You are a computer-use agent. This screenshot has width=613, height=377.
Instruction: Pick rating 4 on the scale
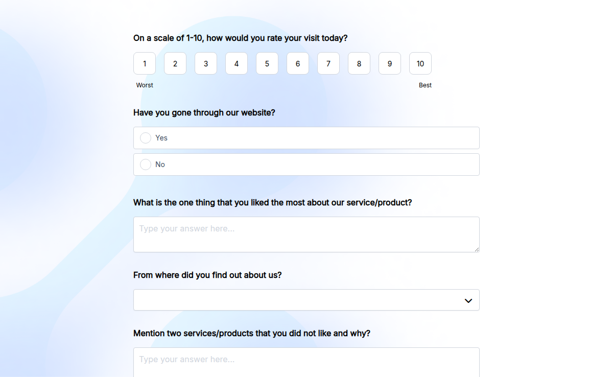click(x=237, y=63)
